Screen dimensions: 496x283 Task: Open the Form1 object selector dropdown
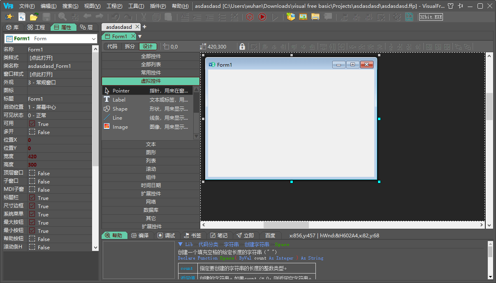(x=94, y=39)
